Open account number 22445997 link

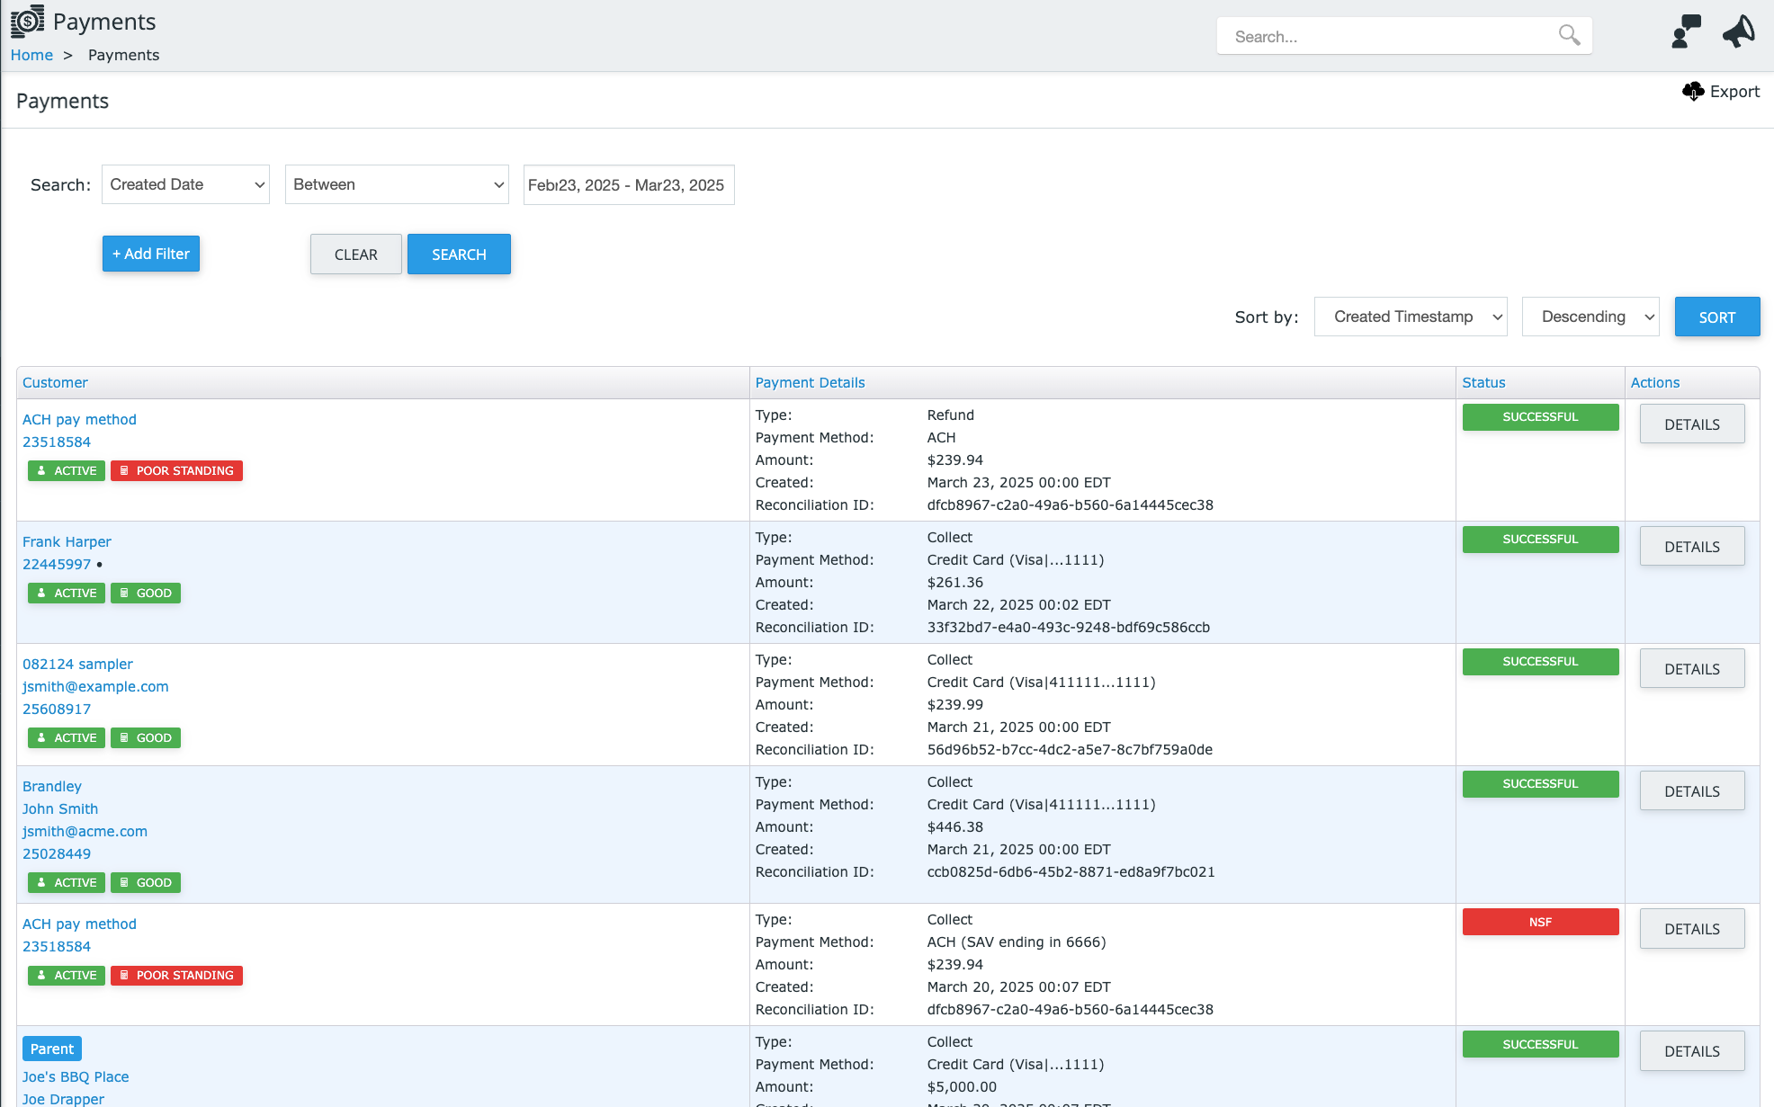click(57, 564)
